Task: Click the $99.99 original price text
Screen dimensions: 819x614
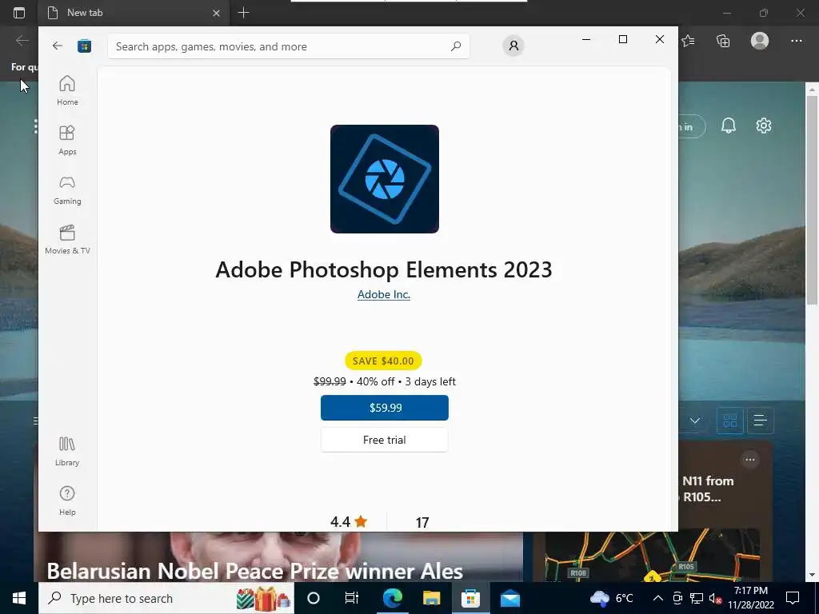Action: [330, 381]
